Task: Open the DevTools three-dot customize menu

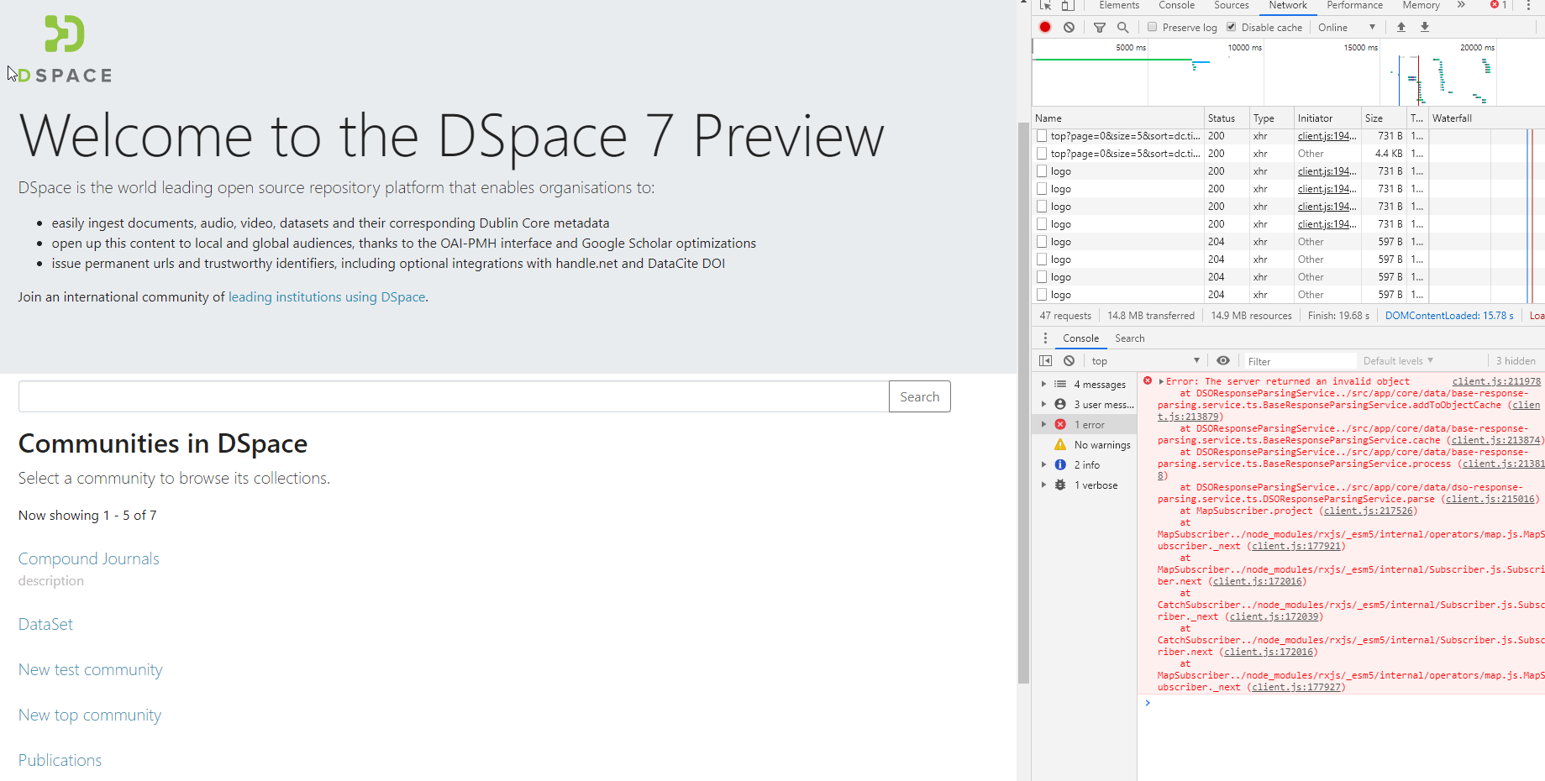Action: point(1528,5)
